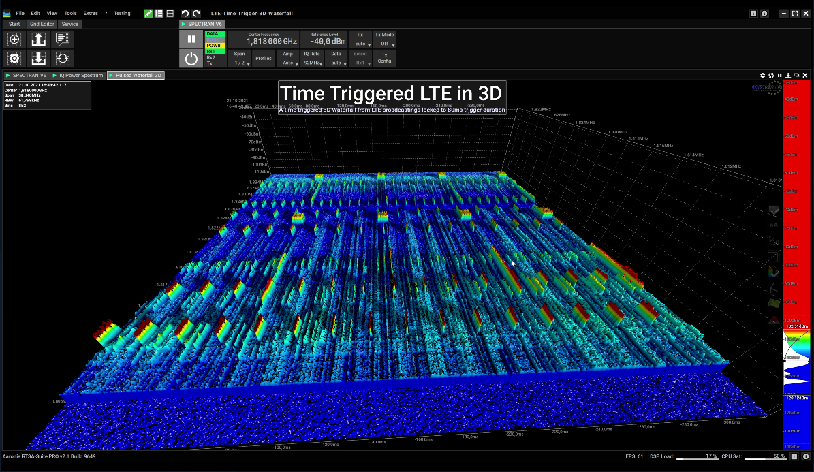The height and width of the screenshot is (472, 814).
Task: Switch to the Service tab
Action: [69, 24]
